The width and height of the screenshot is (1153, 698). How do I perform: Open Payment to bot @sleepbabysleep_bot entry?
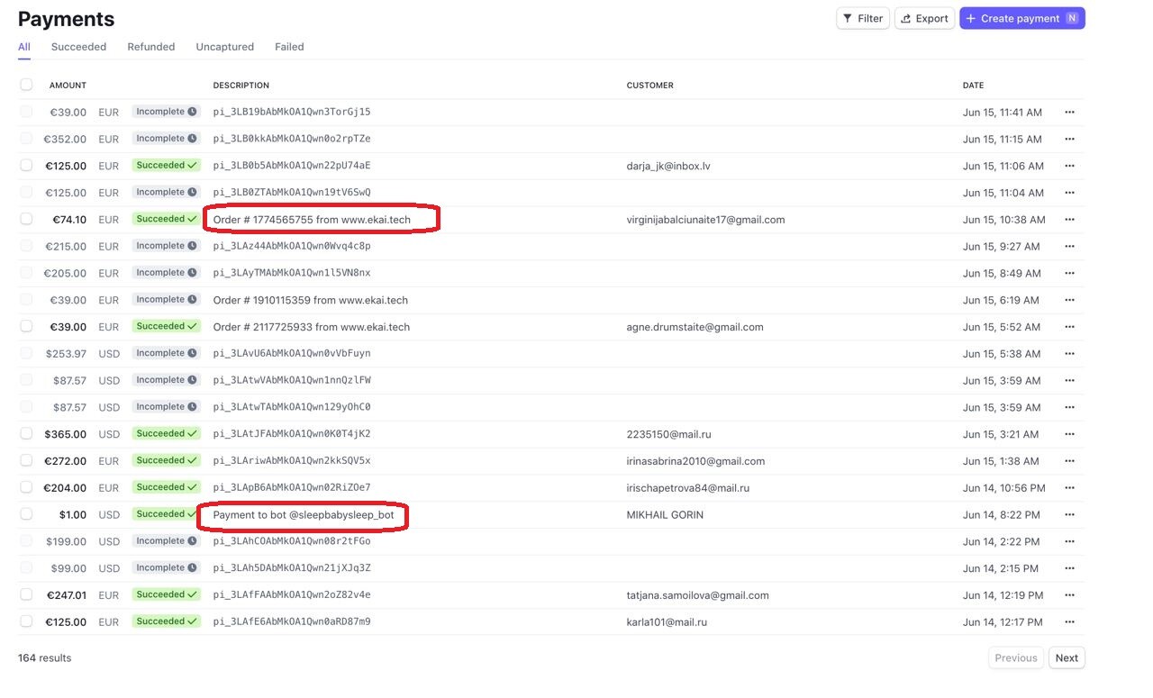tap(303, 515)
